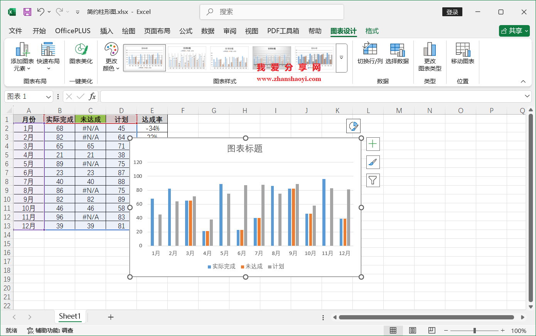This screenshot has height=336, width=536.
Task: Click the Chart Elements plus button
Action: coord(373,144)
